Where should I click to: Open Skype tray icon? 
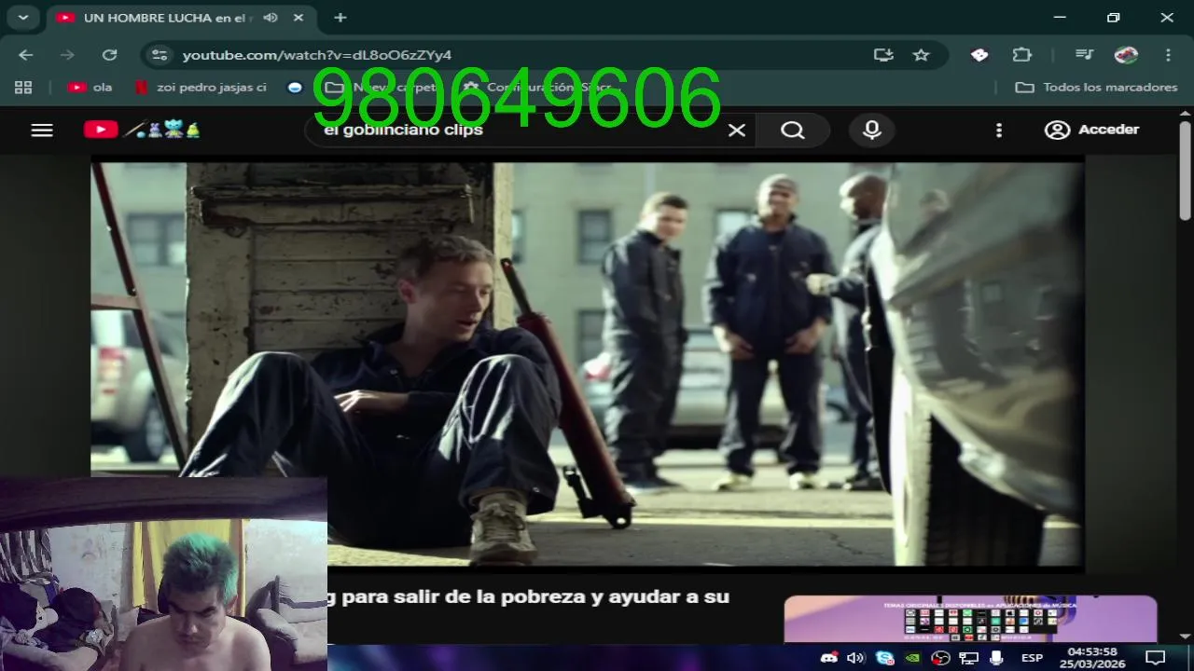884,658
